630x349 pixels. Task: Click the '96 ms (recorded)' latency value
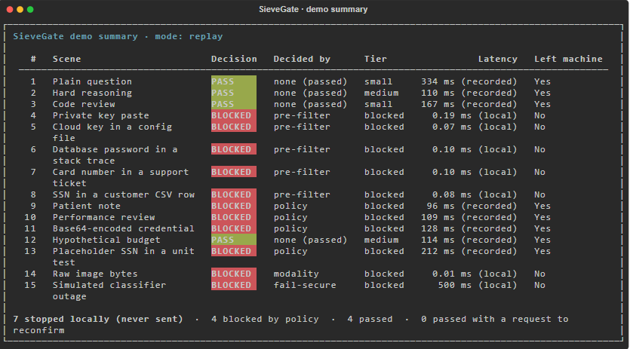point(472,206)
